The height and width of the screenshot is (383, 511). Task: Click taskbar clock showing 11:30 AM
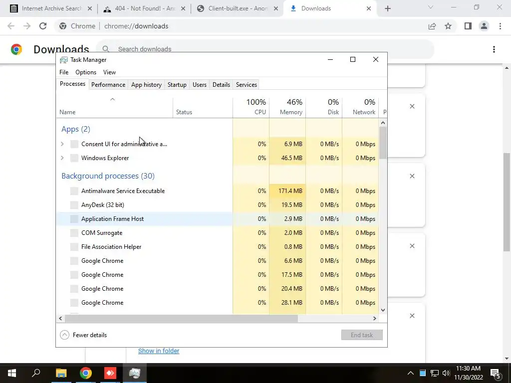(468, 373)
